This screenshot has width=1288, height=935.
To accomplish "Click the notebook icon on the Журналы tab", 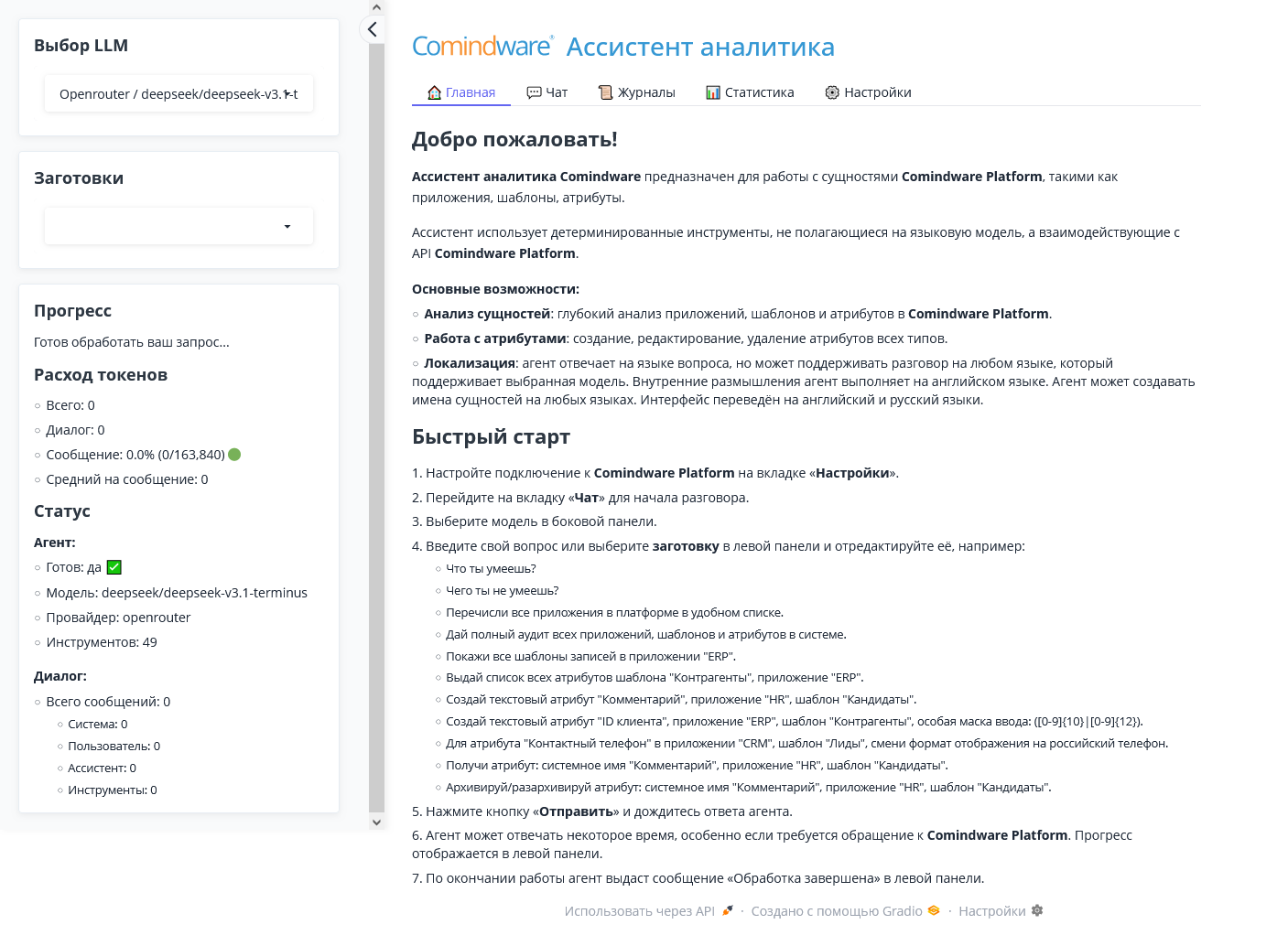I will (605, 91).
